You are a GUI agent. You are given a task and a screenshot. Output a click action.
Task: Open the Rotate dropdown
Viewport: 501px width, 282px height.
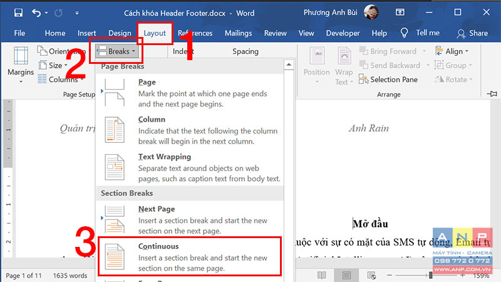coord(453,80)
